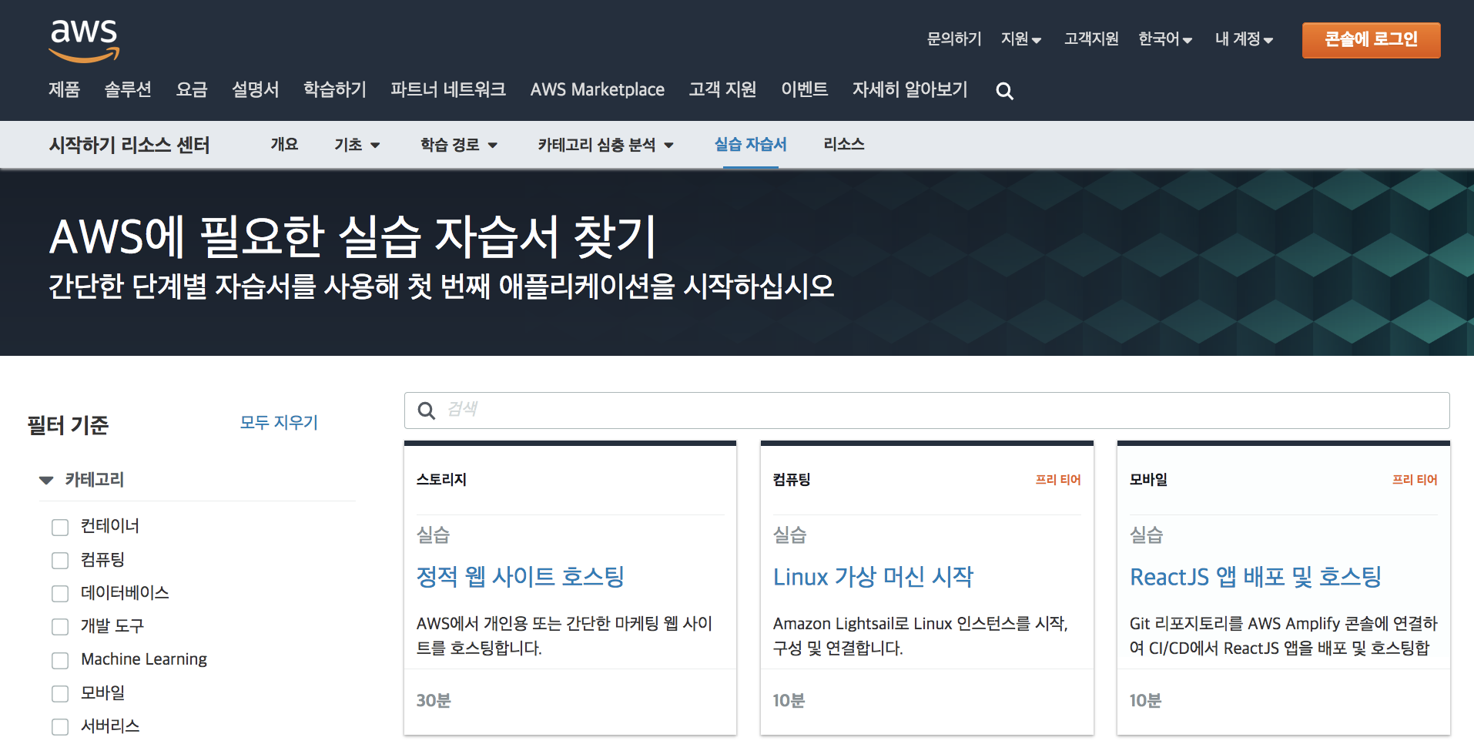
Task: Click the 콘솔에 로그인 button
Action: point(1371,40)
